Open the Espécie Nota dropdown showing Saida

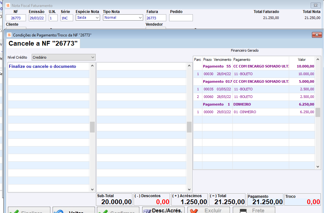88,17
